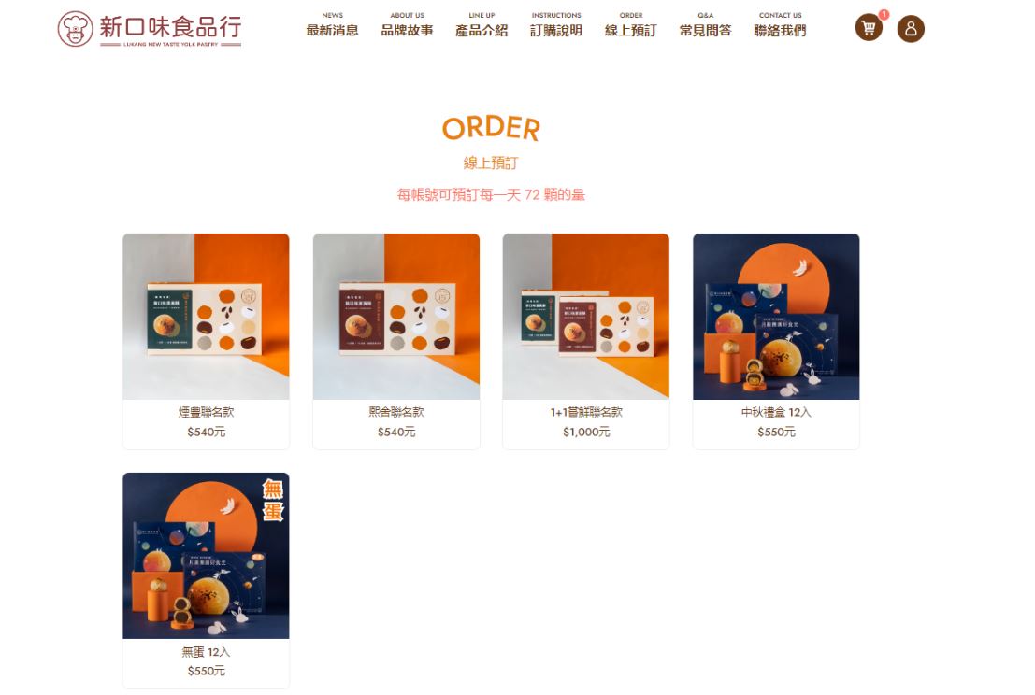Viewport: 1035px width, 695px height.
Task: Click the 煙燻聯名款 product title
Action: 206,412
